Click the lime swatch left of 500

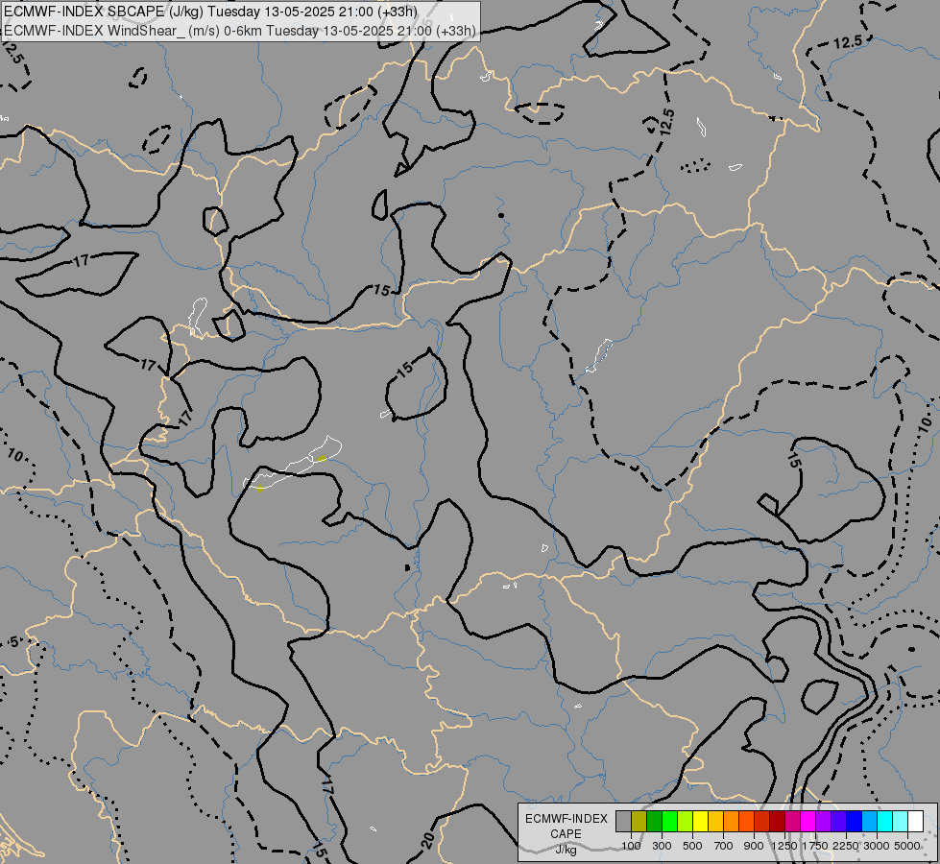pos(686,822)
